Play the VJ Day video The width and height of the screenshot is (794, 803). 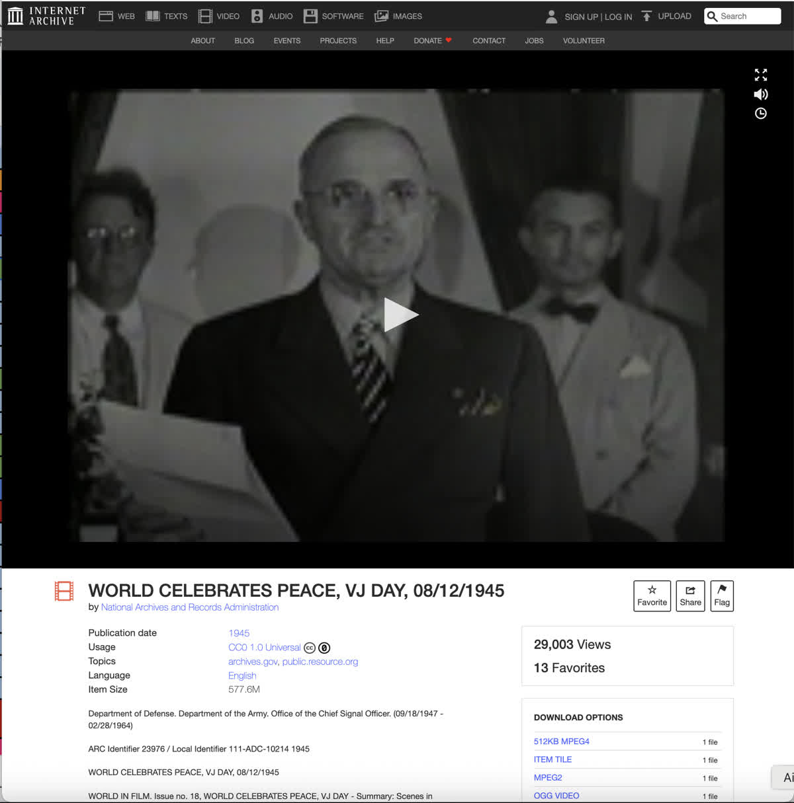tap(400, 315)
